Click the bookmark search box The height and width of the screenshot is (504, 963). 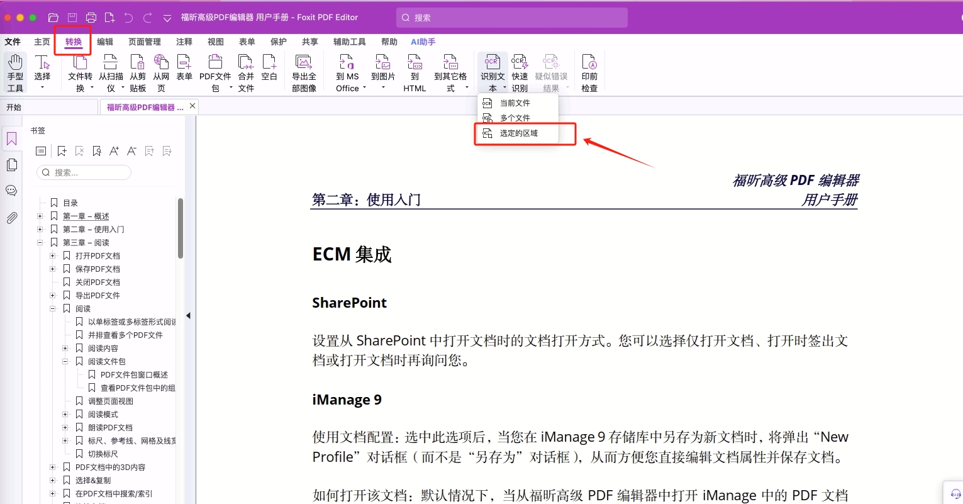tap(84, 172)
